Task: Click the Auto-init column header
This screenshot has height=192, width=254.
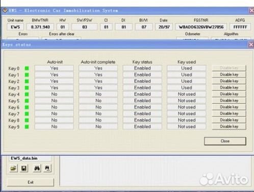Action: coord(55,62)
